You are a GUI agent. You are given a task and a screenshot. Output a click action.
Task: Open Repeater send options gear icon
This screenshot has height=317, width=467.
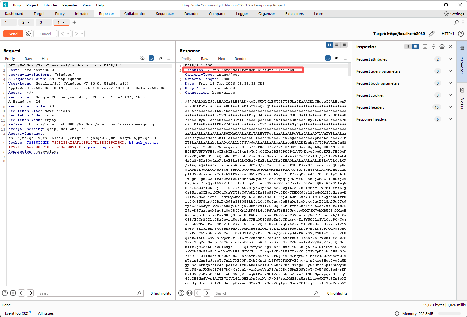(x=28, y=34)
